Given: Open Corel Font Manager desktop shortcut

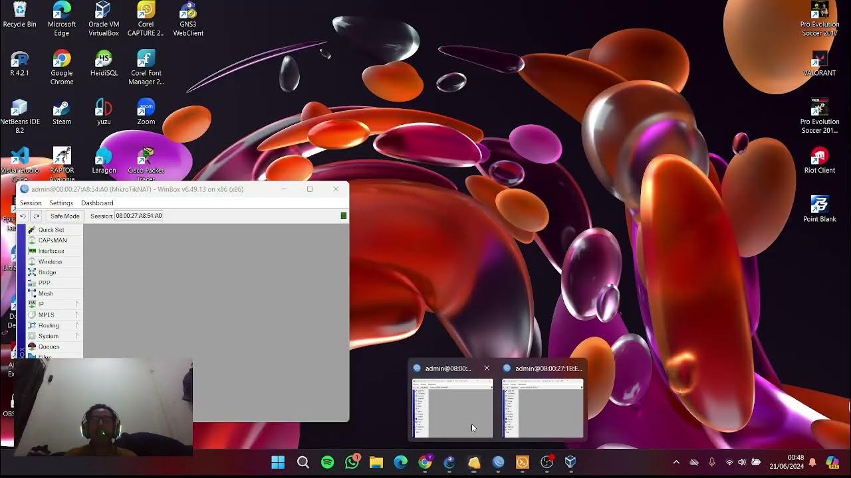Looking at the screenshot, I should pos(146,68).
